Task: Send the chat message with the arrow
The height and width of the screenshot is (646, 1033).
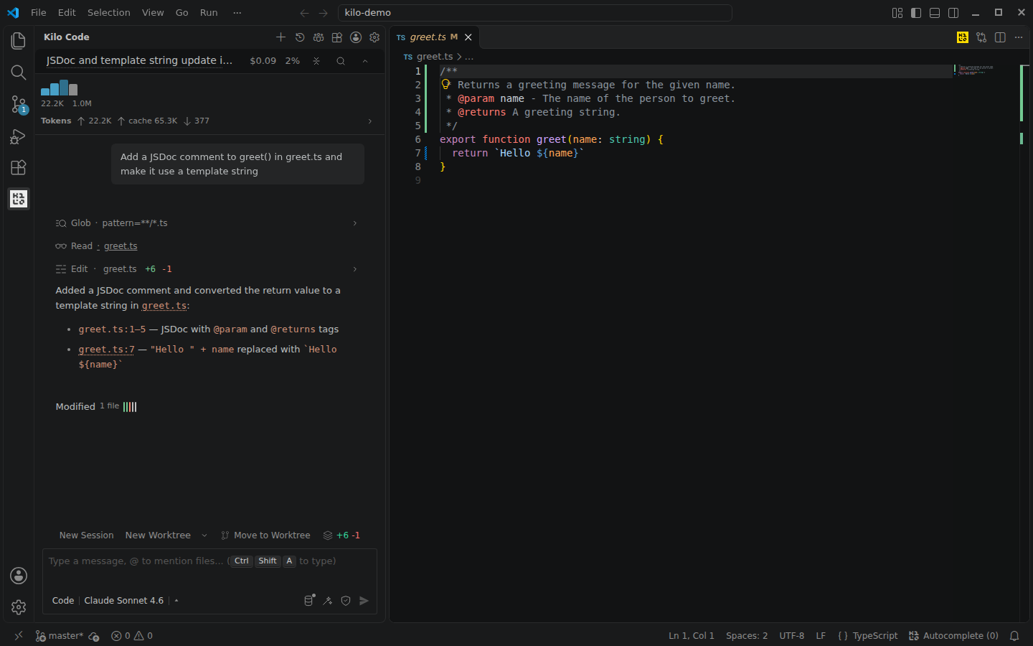Action: [x=364, y=601]
